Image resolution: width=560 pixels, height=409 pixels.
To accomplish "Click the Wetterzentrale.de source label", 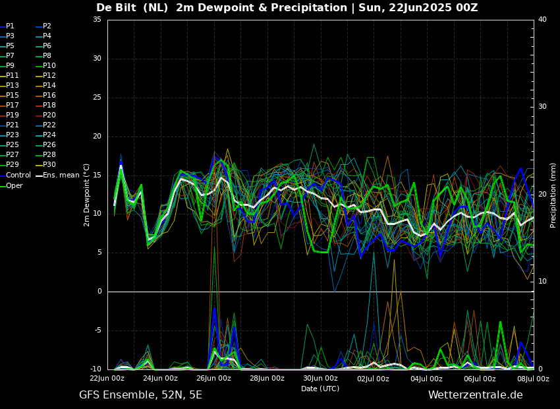I will click(x=476, y=395).
